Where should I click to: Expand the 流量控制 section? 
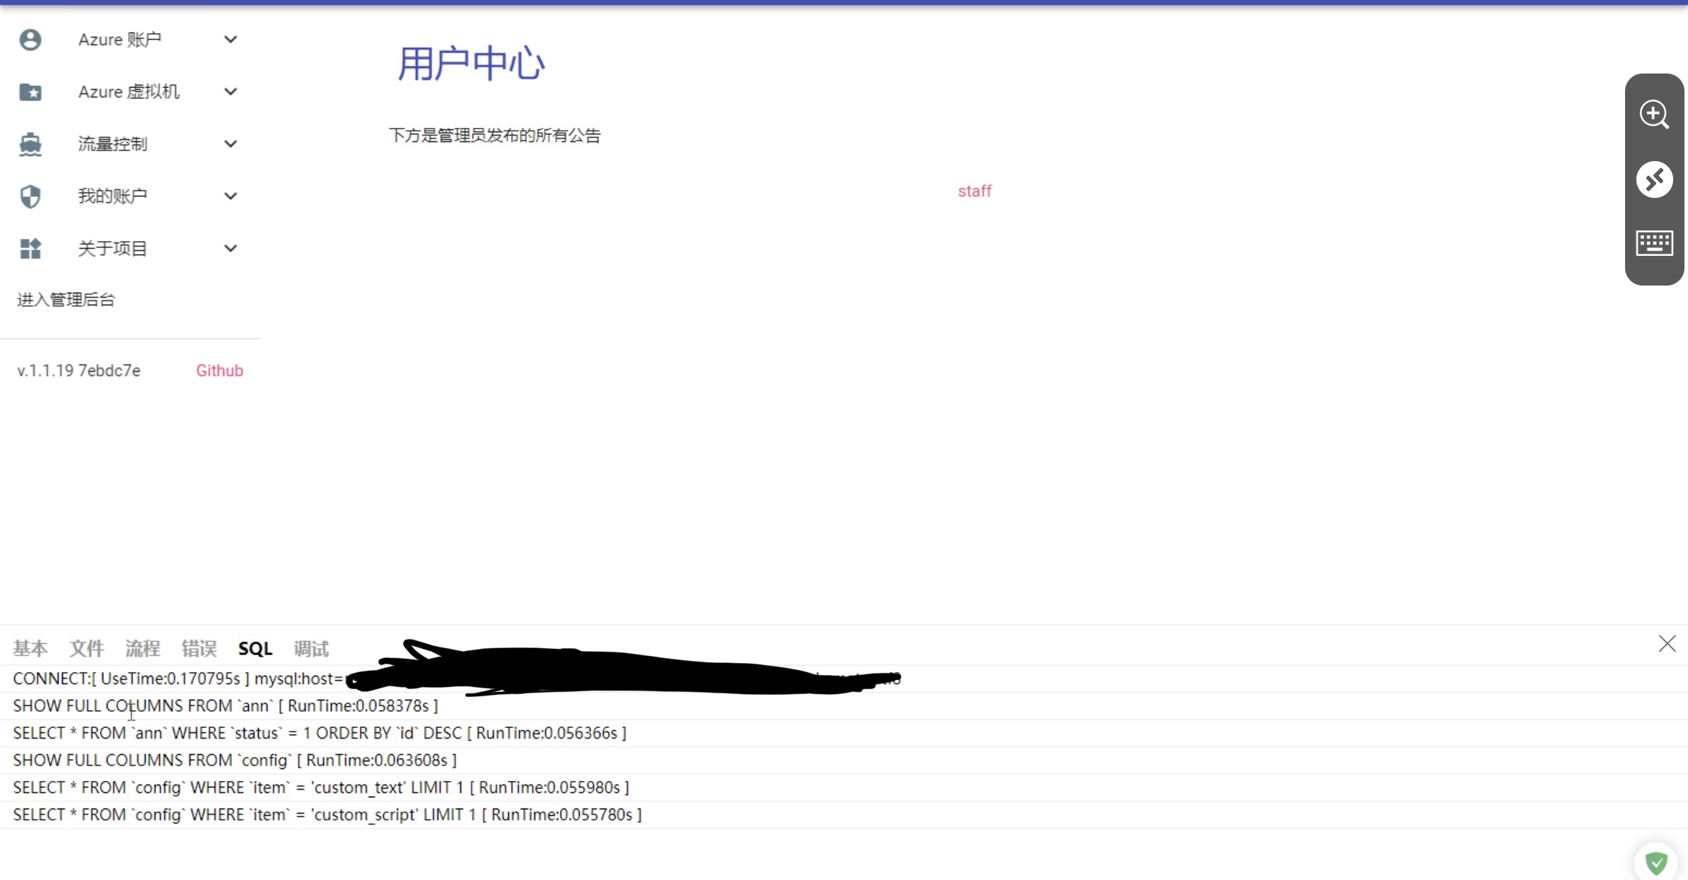[230, 143]
